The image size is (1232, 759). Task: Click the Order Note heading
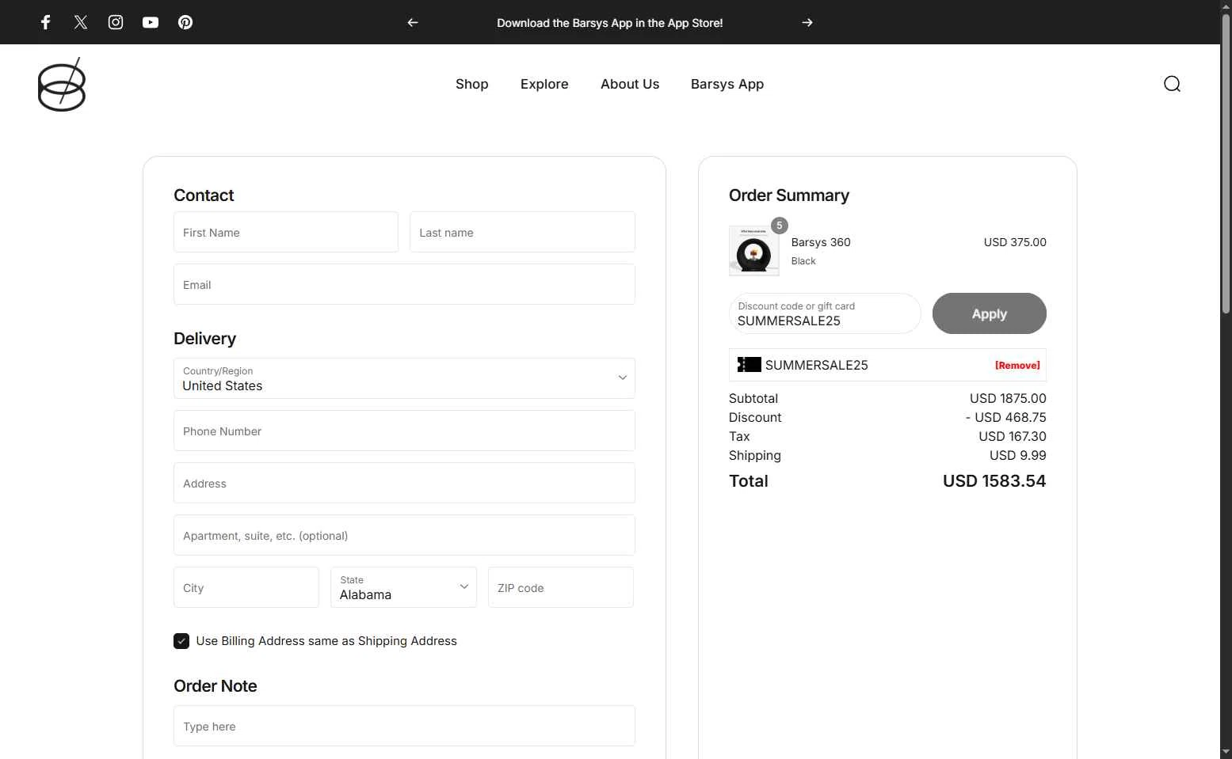tap(216, 686)
